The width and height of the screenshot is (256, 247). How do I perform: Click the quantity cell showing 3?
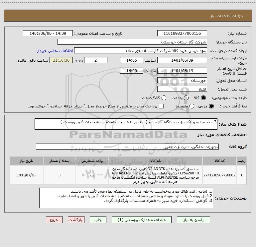click(x=60, y=175)
